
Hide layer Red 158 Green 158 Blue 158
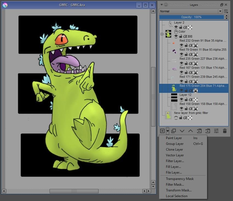coord(182,109)
